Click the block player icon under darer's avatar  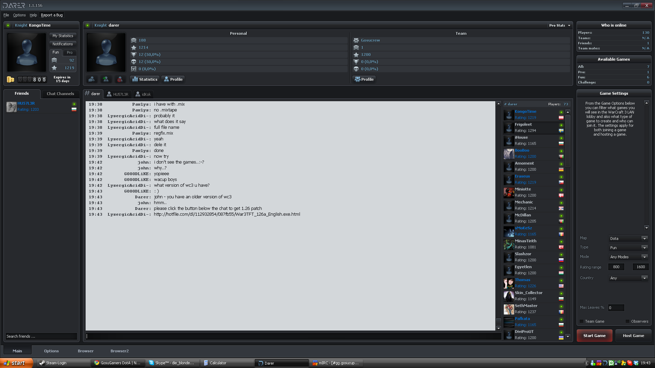pyautogui.click(x=120, y=79)
